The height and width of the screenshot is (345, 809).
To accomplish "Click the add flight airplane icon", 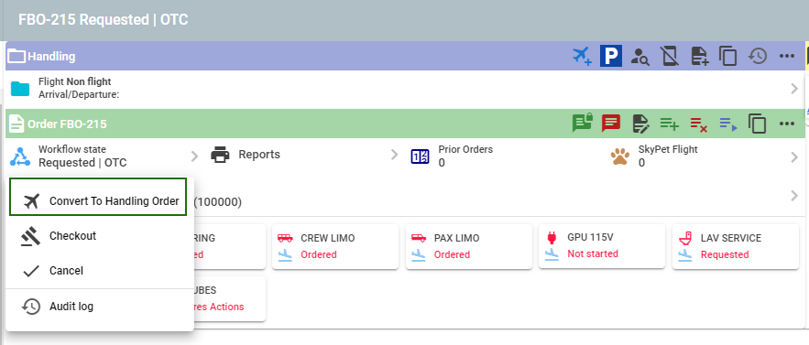I will (582, 56).
